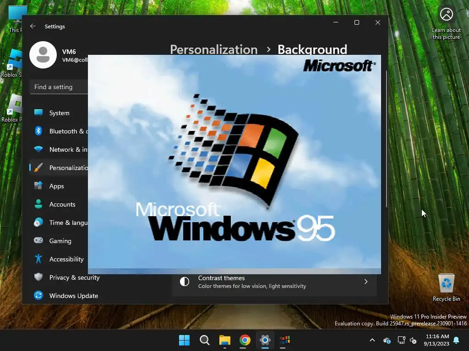This screenshot has height=351, width=469.
Task: Open Contrast themes option
Action: click(x=274, y=282)
